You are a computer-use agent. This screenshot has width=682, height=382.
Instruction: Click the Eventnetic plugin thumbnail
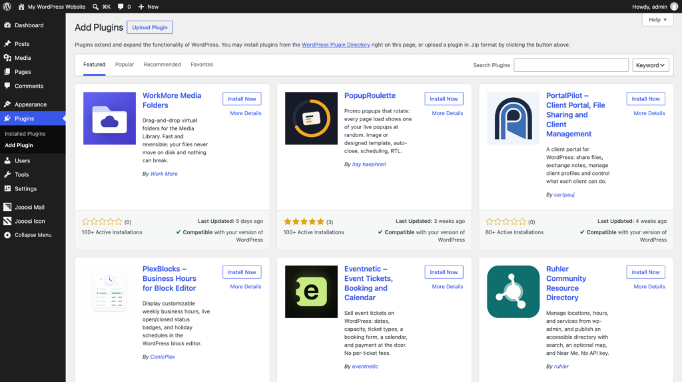pyautogui.click(x=312, y=291)
